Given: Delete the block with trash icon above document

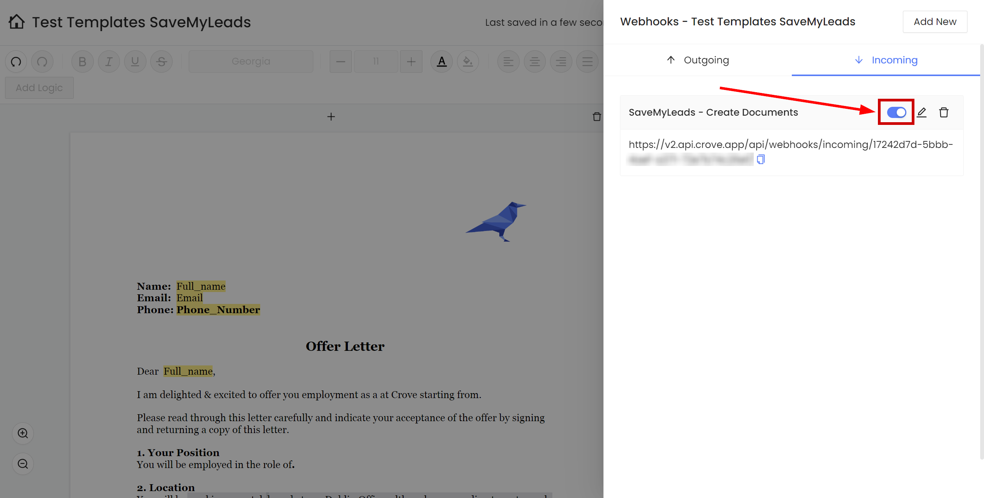Looking at the screenshot, I should coord(597,116).
